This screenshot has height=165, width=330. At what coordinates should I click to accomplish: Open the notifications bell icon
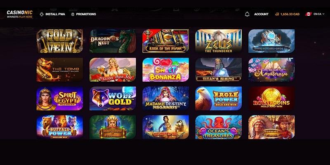pyautogui.click(x=247, y=14)
